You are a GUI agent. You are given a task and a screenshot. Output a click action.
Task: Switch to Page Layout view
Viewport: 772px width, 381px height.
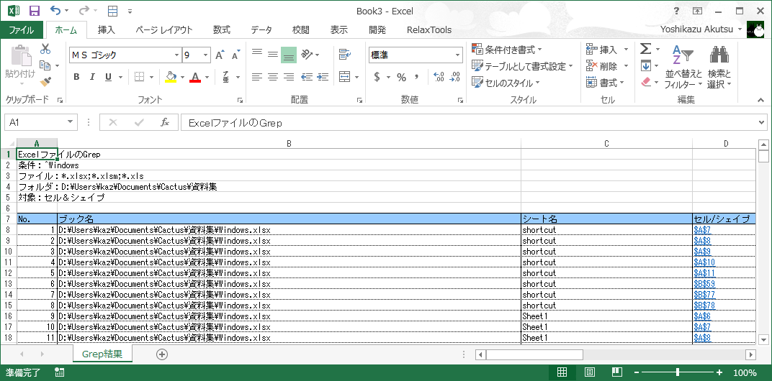[x=589, y=372]
